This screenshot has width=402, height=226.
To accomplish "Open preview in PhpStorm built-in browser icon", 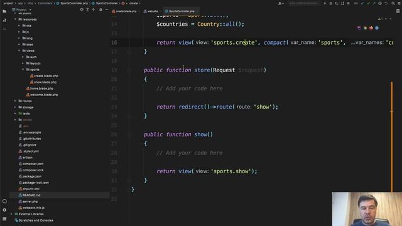I will tap(359, 28).
